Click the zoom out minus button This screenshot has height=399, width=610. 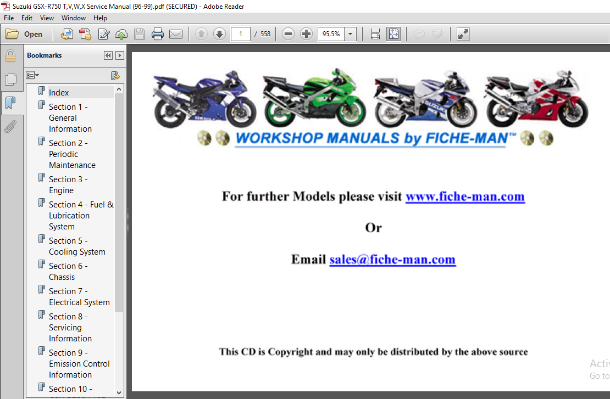[289, 34]
